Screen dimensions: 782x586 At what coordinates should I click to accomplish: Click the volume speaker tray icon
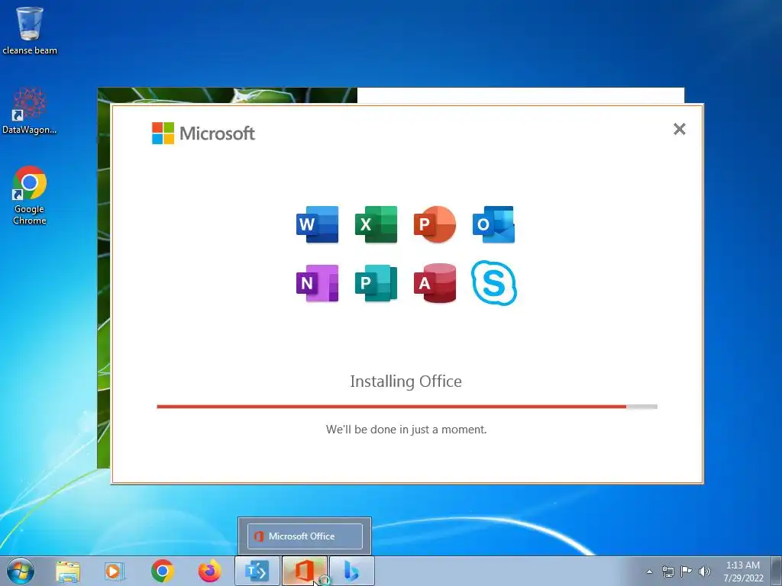tap(704, 572)
